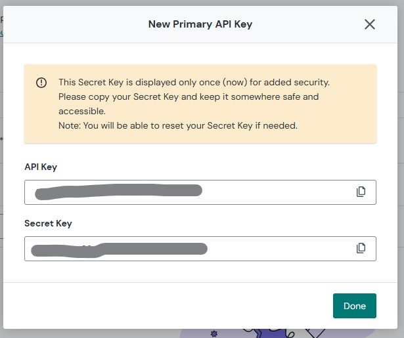The height and width of the screenshot is (338, 404).
Task: Close the New Primary API Key dialog
Action: [x=370, y=24]
